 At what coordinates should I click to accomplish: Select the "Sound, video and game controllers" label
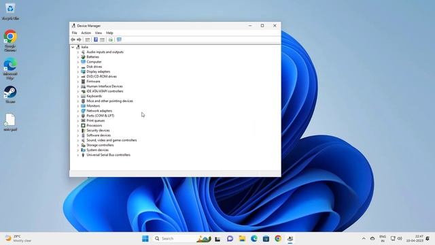point(111,140)
